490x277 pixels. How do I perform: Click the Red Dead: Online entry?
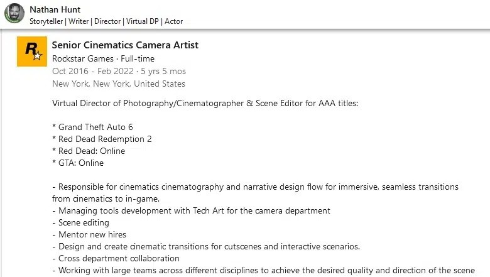pos(89,151)
